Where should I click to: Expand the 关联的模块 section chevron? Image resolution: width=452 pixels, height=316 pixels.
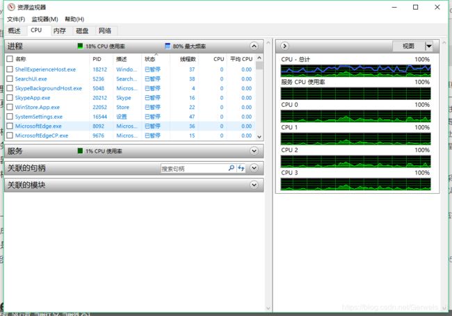pos(254,185)
